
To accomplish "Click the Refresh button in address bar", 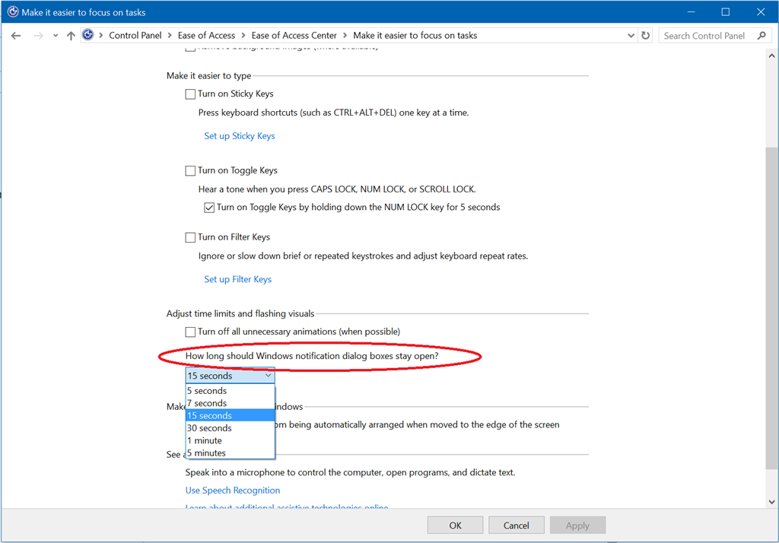I will pyautogui.click(x=645, y=36).
